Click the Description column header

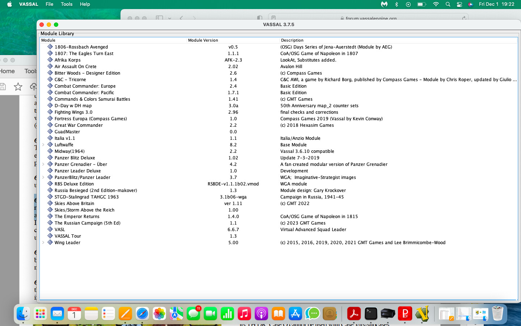point(399,40)
